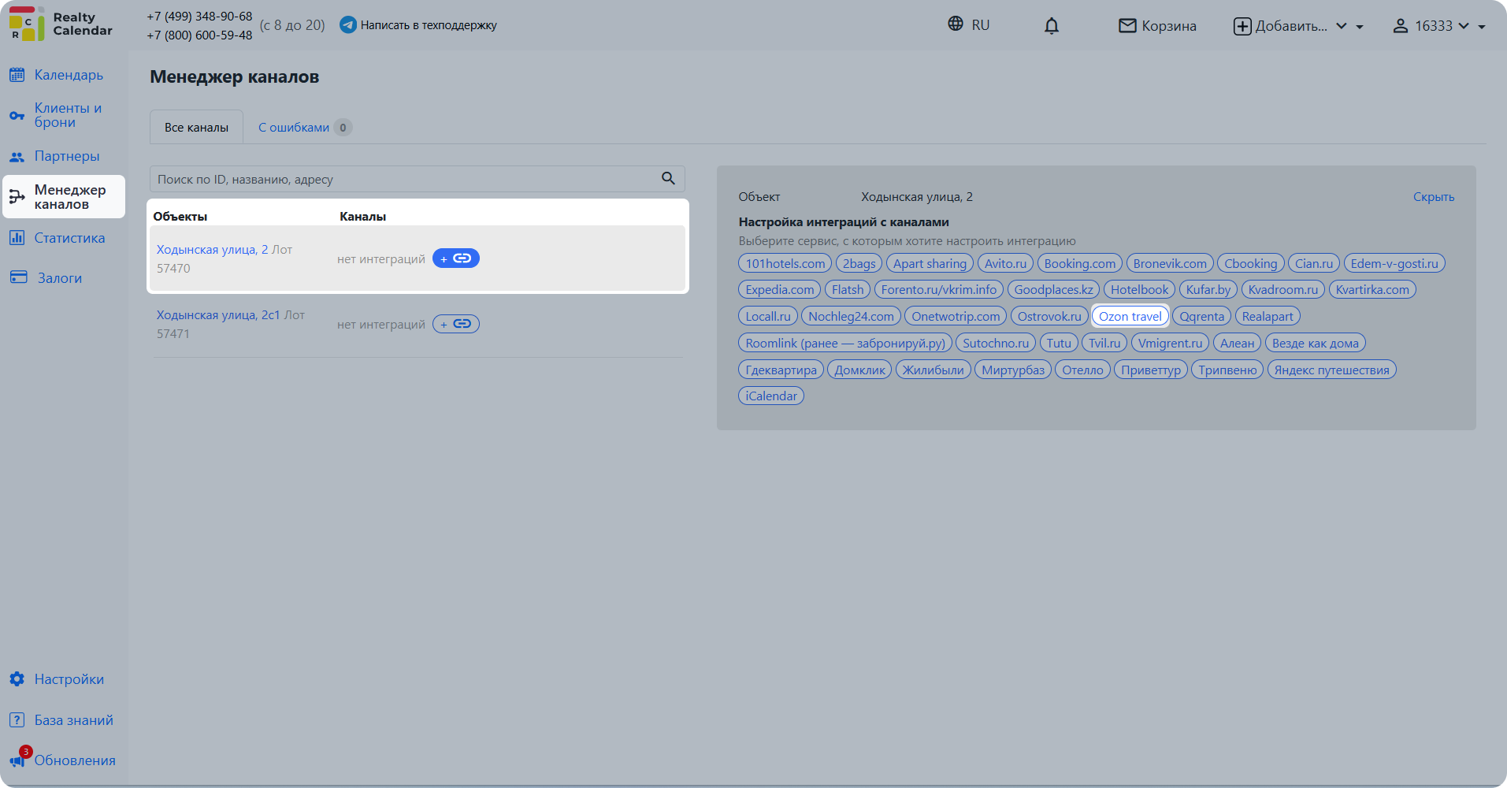Open Залоги section
The height and width of the screenshot is (788, 1507).
(60, 278)
